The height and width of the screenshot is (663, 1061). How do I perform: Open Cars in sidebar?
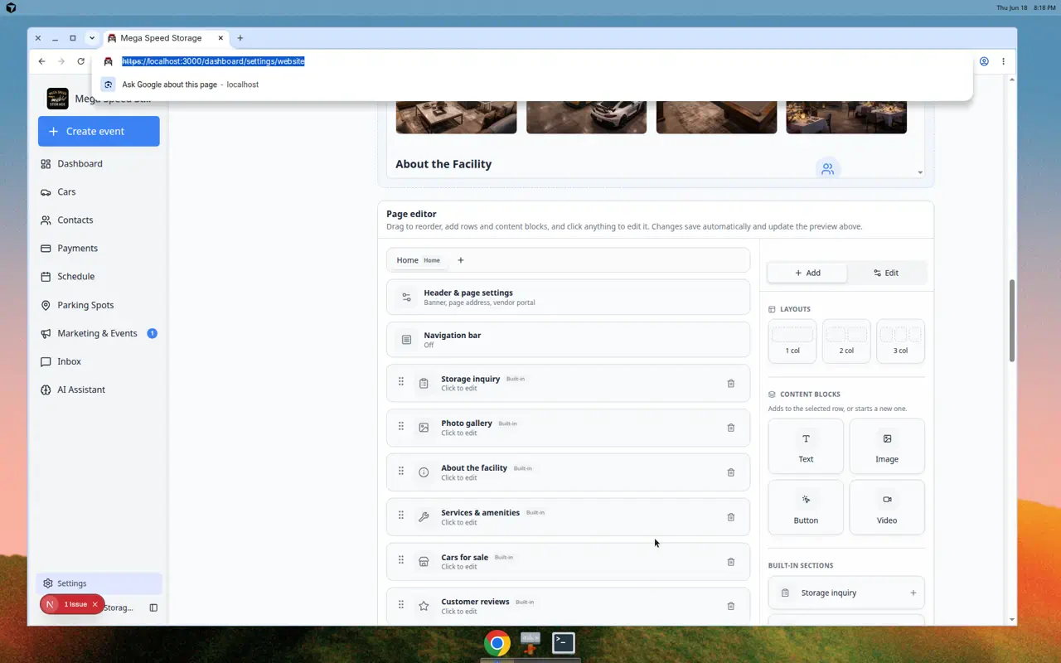click(x=99, y=192)
